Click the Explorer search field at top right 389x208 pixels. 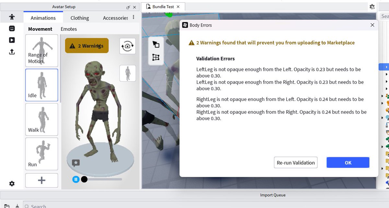(x=384, y=16)
